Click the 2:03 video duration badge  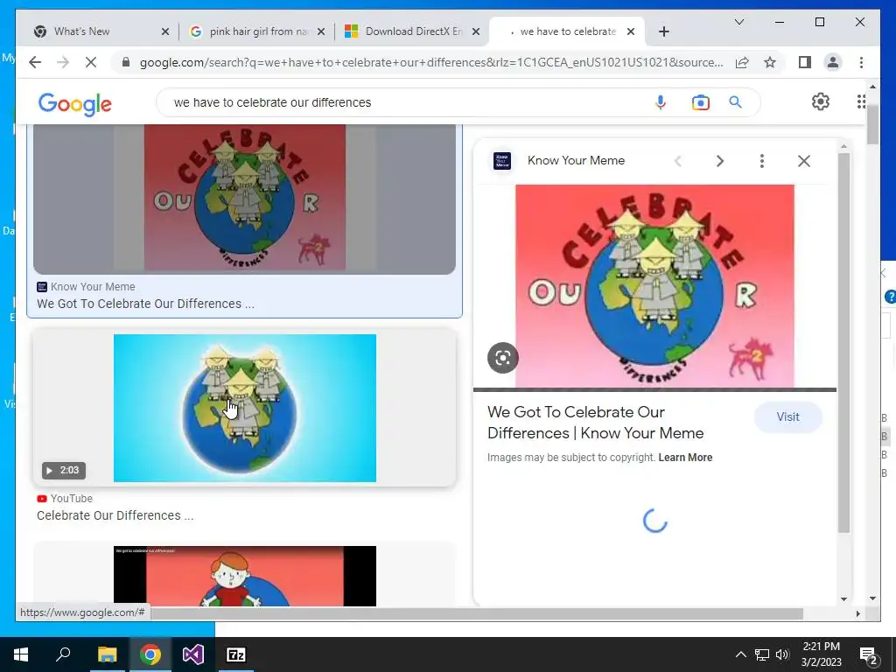click(63, 470)
